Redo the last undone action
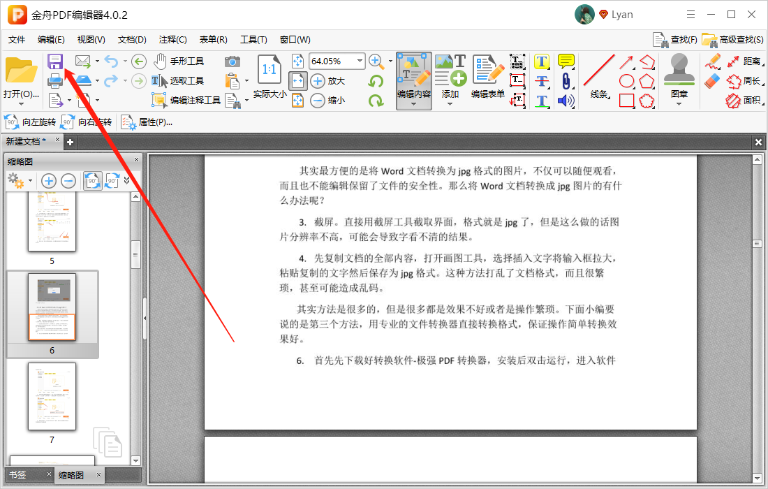This screenshot has width=768, height=489. [x=111, y=80]
